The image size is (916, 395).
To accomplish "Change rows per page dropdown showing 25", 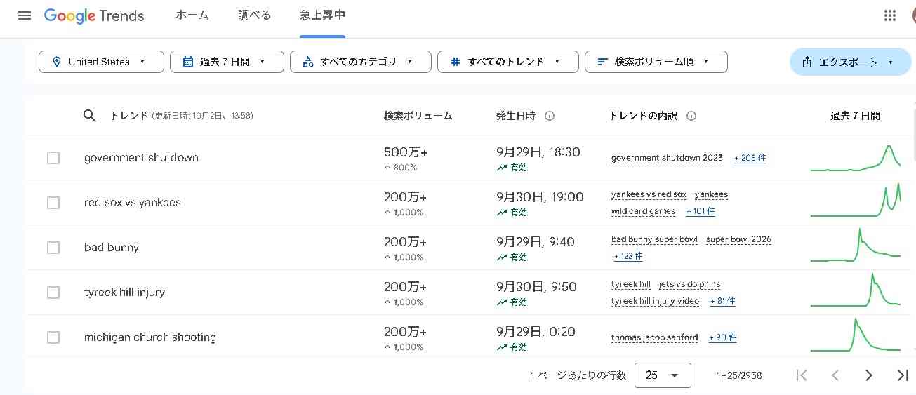I will pyautogui.click(x=663, y=375).
